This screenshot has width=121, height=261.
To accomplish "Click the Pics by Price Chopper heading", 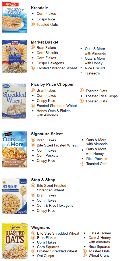I will click(52, 84).
